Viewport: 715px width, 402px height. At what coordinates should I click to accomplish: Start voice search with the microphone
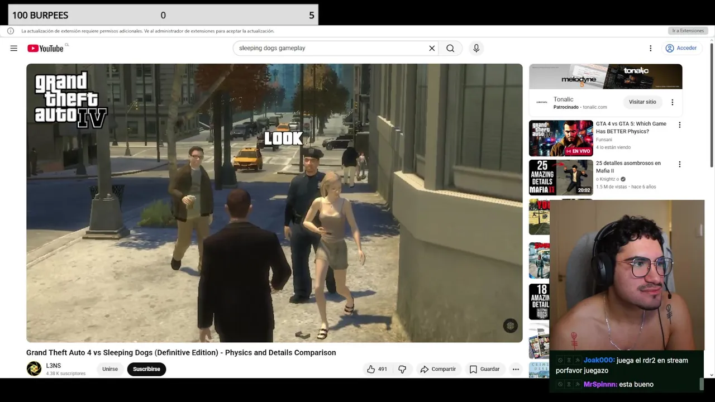pyautogui.click(x=476, y=48)
